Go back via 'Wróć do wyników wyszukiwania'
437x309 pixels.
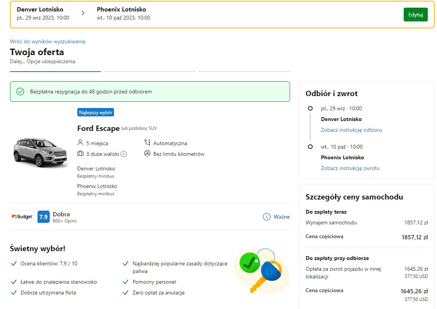[47, 42]
